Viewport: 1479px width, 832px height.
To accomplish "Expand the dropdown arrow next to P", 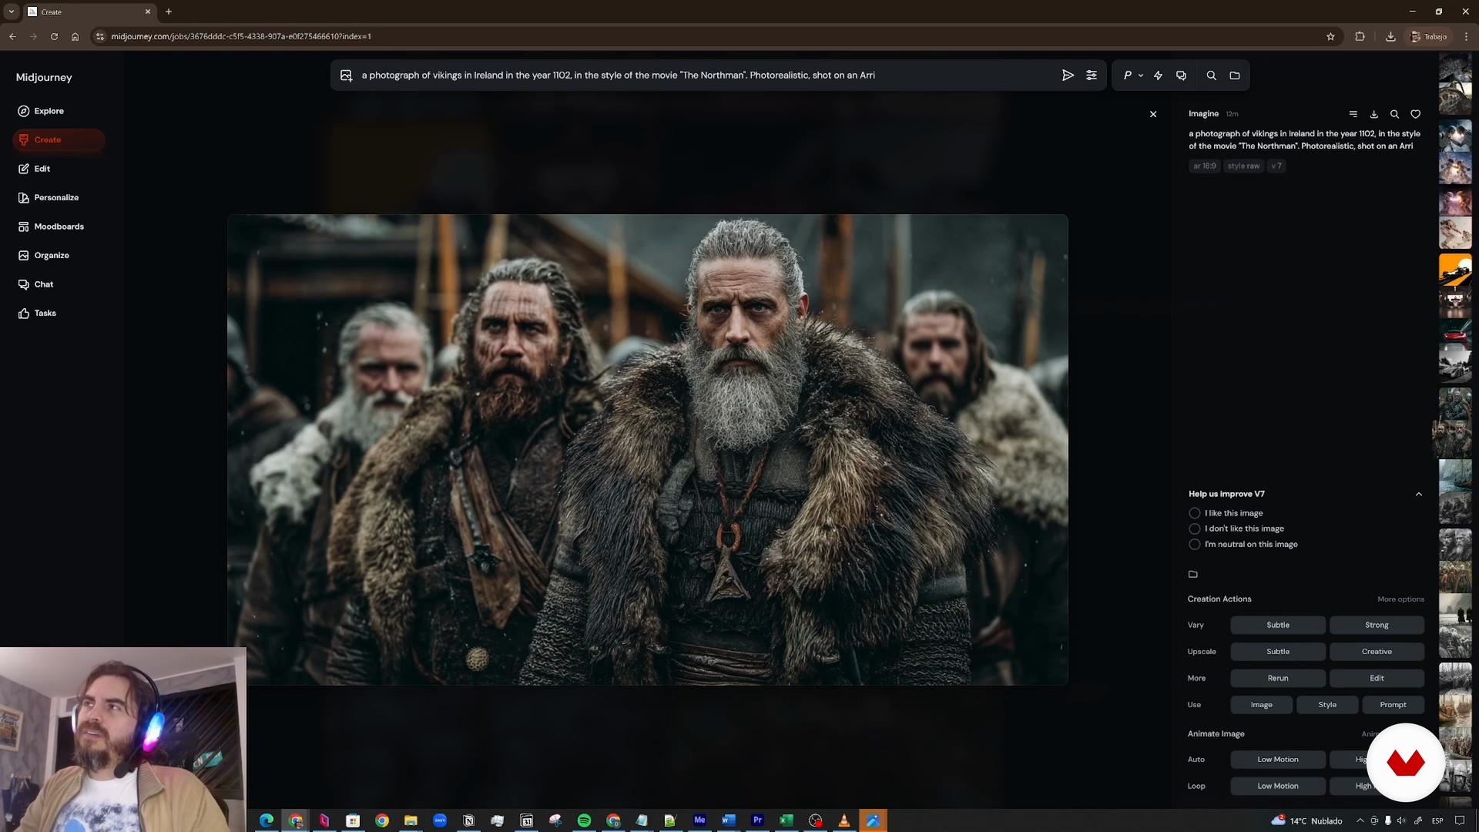I will (1141, 75).
